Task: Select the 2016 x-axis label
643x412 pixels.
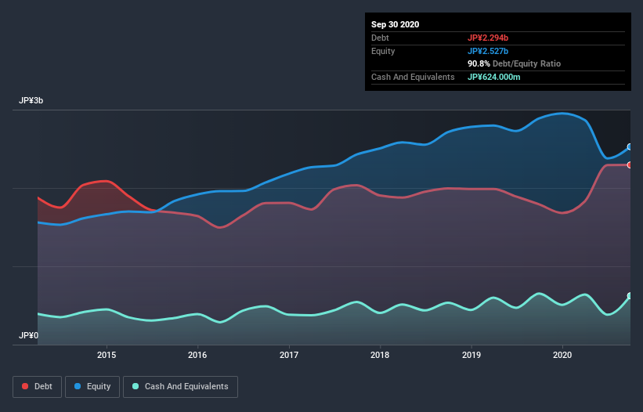Action: tap(197, 355)
